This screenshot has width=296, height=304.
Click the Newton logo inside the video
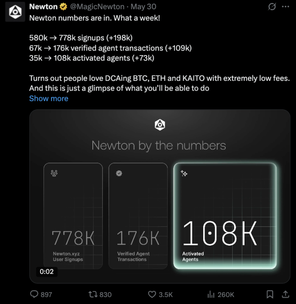coord(160,125)
